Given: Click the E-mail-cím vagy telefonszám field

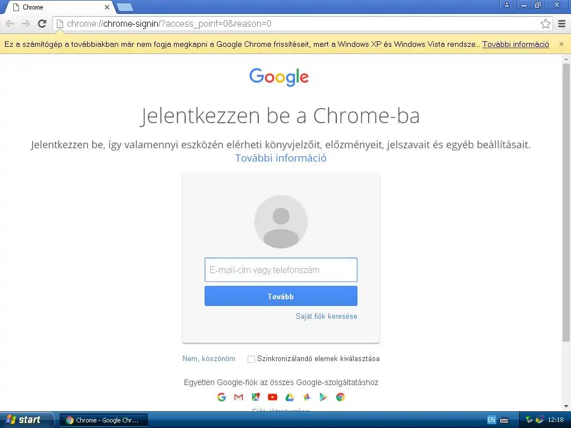Looking at the screenshot, I should coord(281,270).
